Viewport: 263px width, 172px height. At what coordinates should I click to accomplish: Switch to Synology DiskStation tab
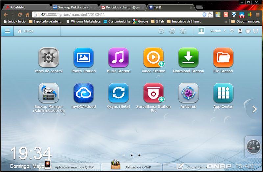click(x=75, y=7)
